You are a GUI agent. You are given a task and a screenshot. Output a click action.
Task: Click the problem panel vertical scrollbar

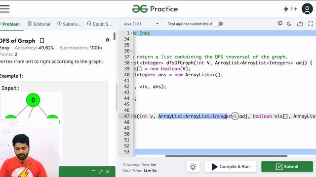[114, 36]
